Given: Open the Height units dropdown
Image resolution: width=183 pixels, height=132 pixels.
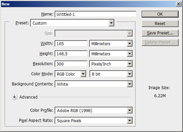Looking at the screenshot, I should [111, 54].
